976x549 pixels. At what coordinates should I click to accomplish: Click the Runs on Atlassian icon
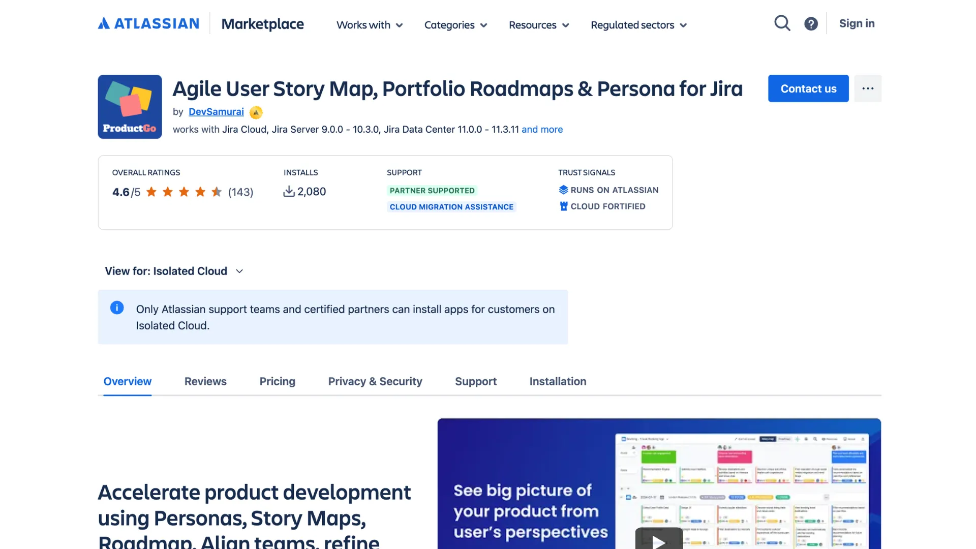563,190
